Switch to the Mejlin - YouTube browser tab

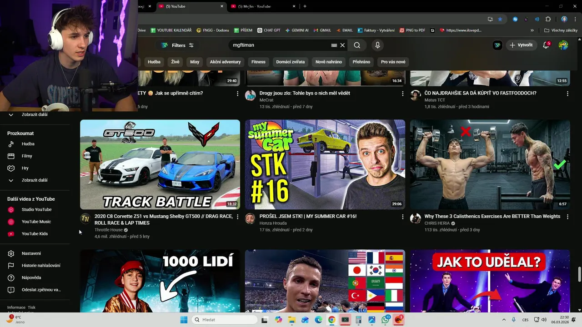click(x=264, y=6)
